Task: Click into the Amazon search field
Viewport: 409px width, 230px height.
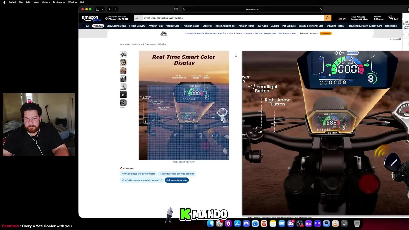Action: click(233, 18)
